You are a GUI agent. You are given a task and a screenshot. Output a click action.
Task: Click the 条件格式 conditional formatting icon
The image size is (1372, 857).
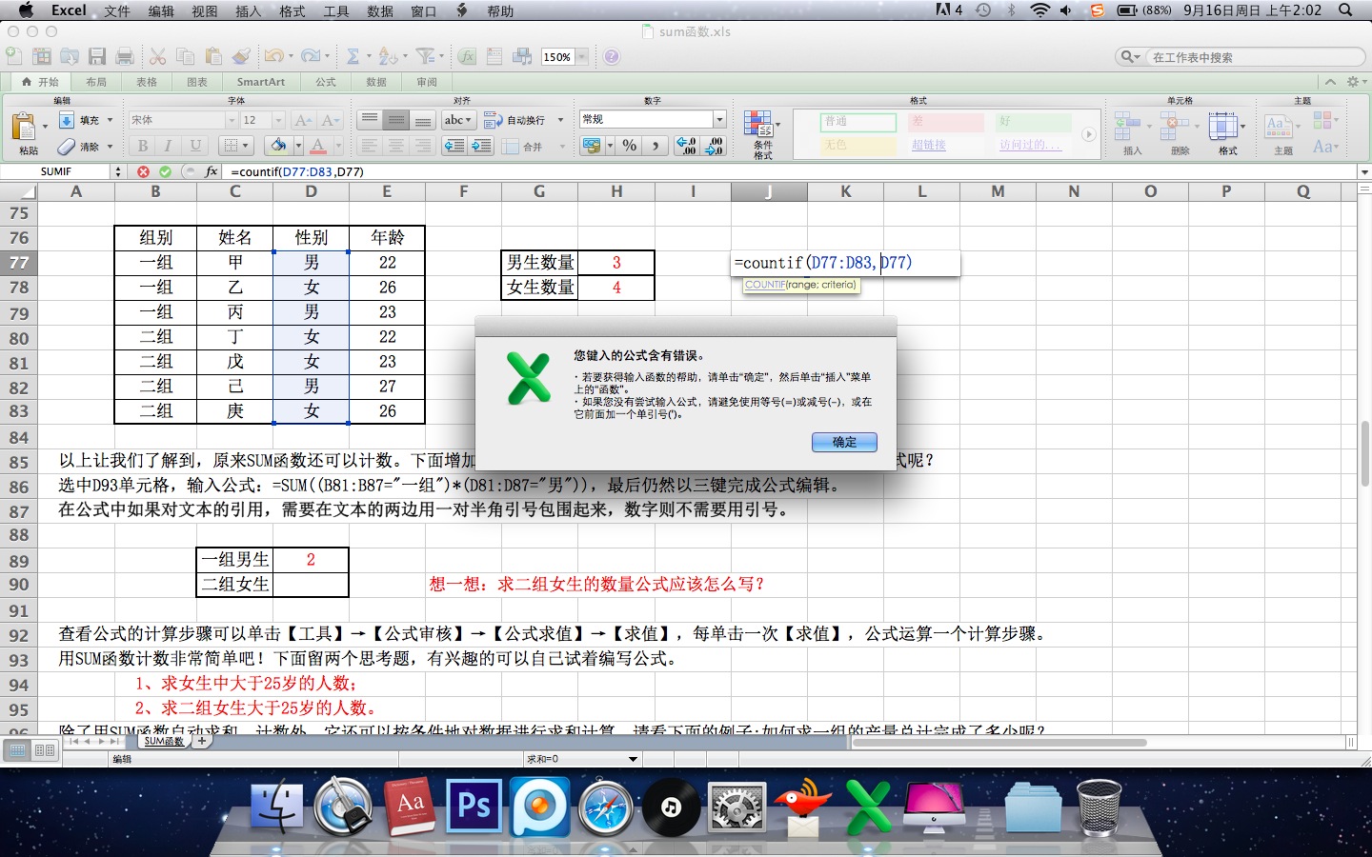point(759,125)
